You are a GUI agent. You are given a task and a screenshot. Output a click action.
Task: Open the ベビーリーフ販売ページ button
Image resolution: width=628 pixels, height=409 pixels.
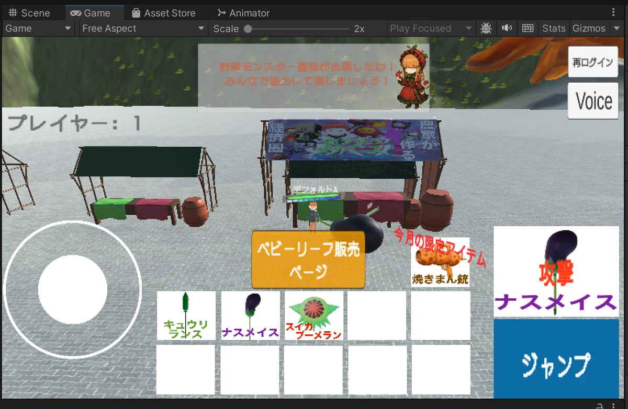click(308, 260)
